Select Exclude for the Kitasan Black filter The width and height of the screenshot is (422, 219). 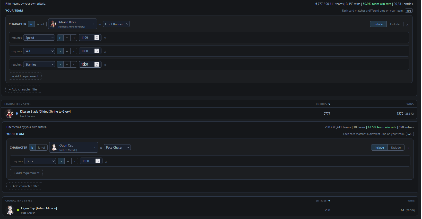click(x=395, y=24)
